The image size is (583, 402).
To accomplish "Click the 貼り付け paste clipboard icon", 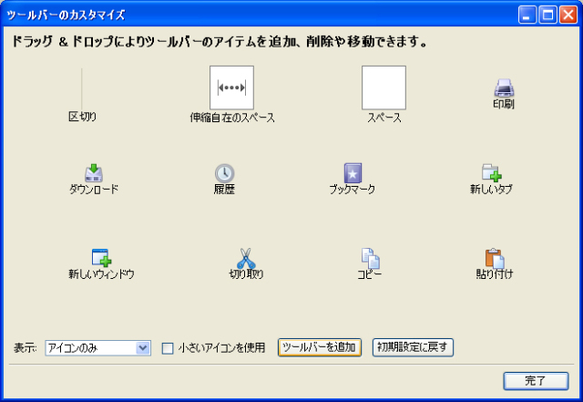I will tap(495, 258).
